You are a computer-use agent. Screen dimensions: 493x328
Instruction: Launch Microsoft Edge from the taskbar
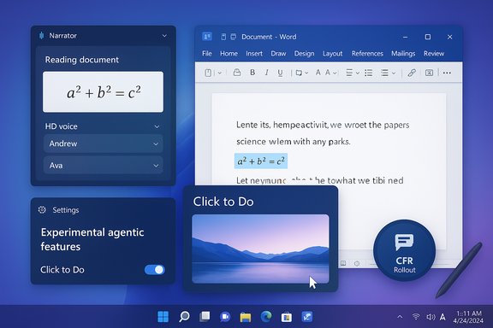point(266,317)
